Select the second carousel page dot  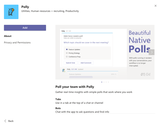104,82
